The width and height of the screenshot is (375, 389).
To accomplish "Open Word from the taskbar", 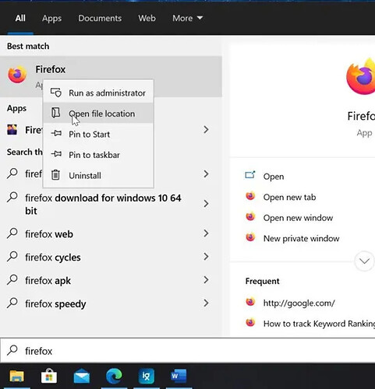I will click(x=179, y=376).
